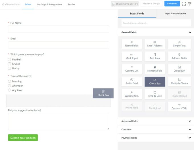Add a Radio Field

click(132, 82)
